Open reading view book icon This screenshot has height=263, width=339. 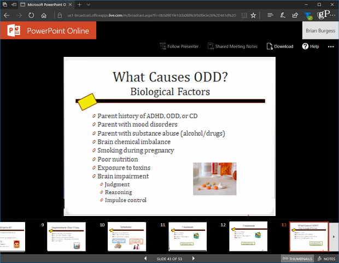(244, 15)
